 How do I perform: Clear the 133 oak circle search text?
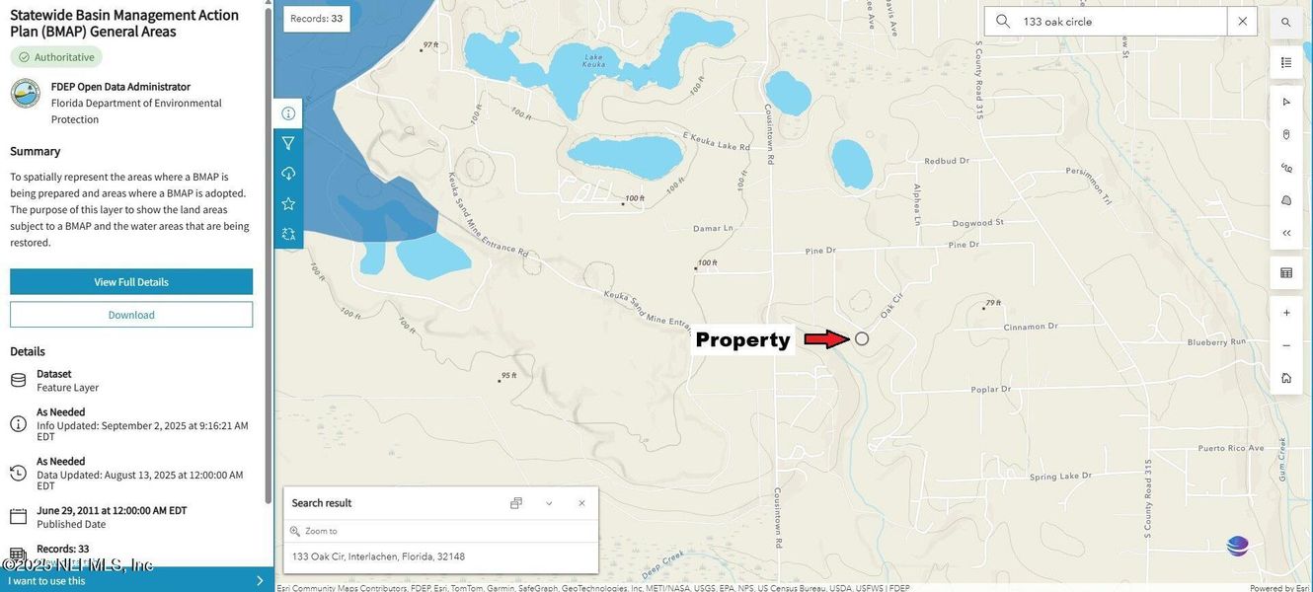(1242, 21)
